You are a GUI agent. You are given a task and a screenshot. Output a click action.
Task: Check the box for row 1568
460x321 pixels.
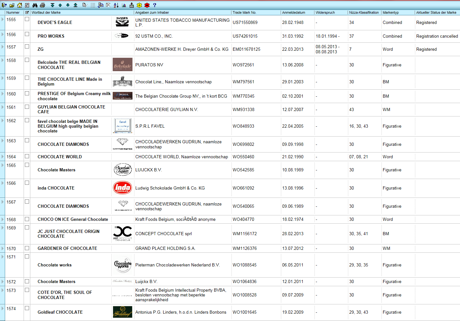click(27, 219)
